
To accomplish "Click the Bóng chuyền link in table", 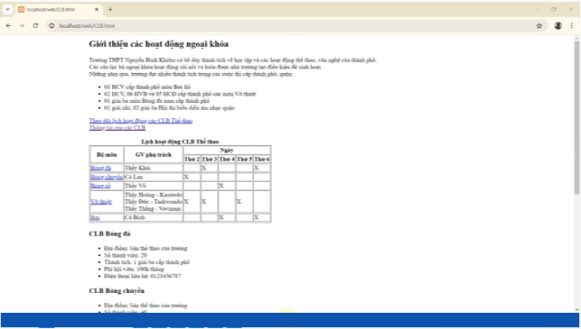I will pos(107,177).
